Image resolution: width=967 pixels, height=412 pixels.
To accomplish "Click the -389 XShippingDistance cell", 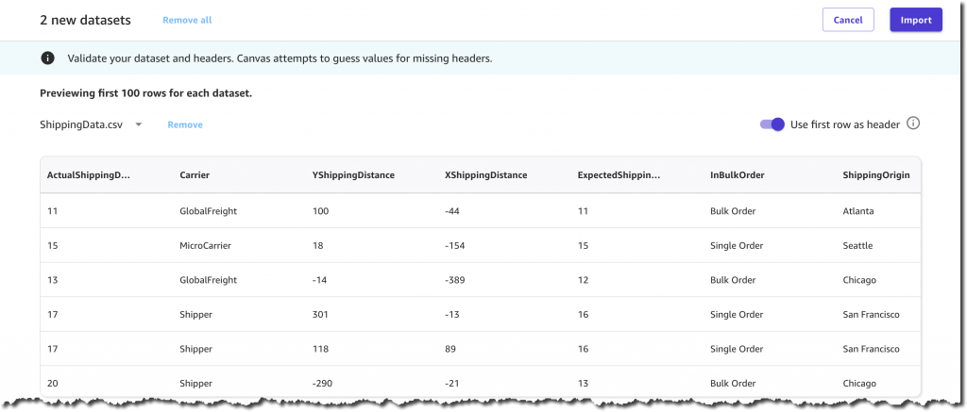I will pos(454,280).
